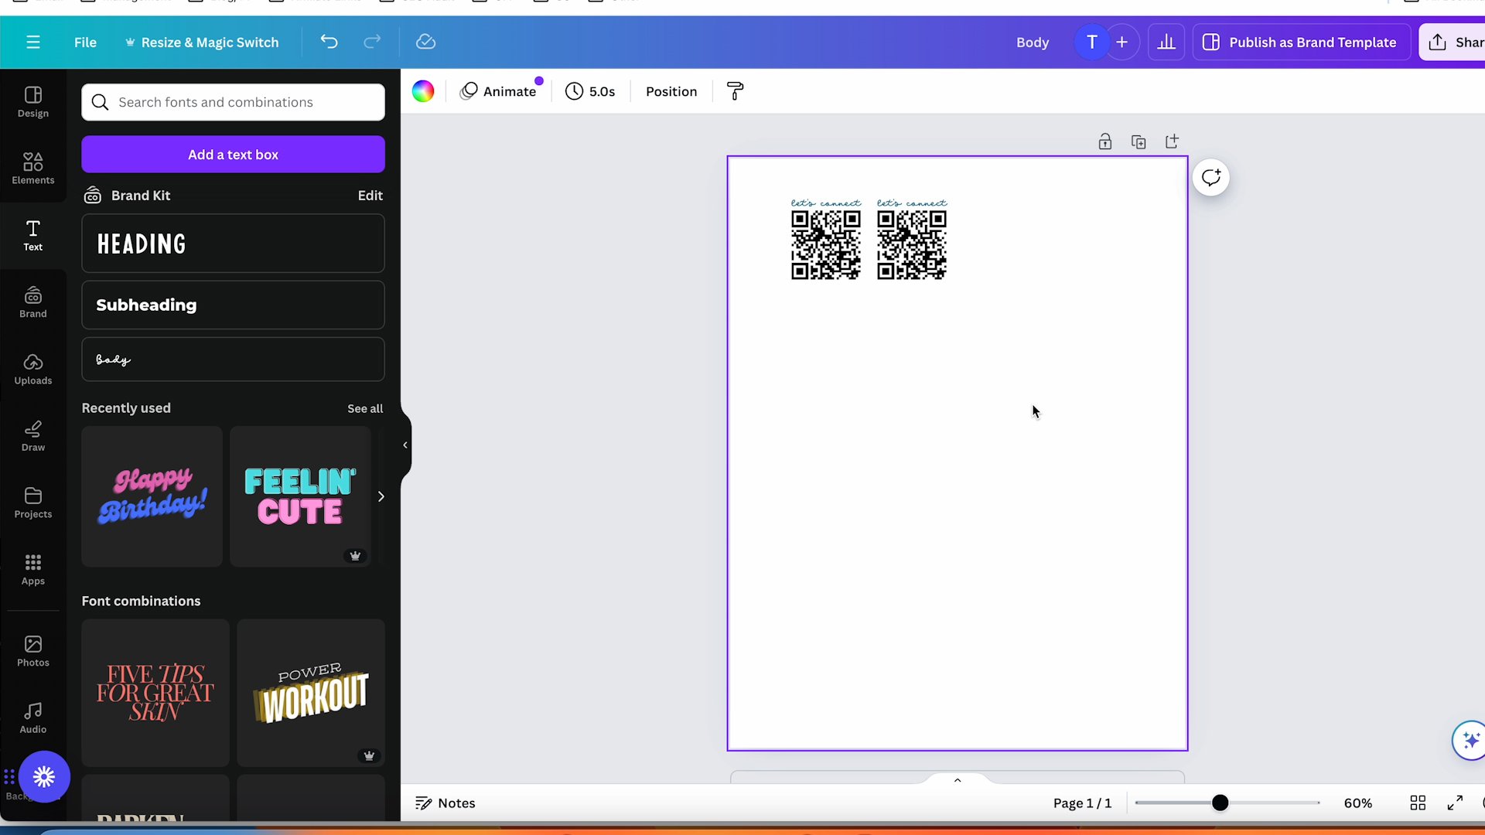Open the Publish as Brand Template button
Viewport: 1485px width, 835px height.
tap(1306, 42)
